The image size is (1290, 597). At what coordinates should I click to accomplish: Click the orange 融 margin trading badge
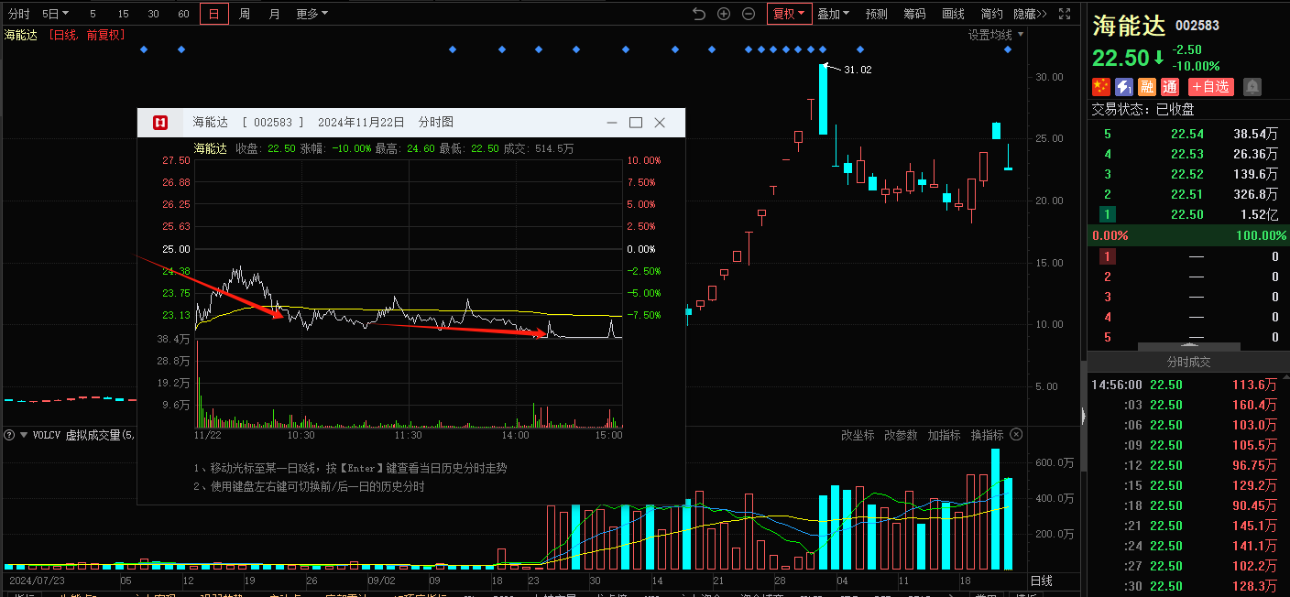pyautogui.click(x=1146, y=87)
